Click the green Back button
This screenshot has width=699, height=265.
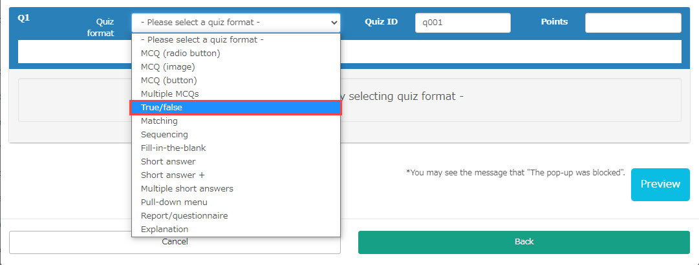(524, 242)
